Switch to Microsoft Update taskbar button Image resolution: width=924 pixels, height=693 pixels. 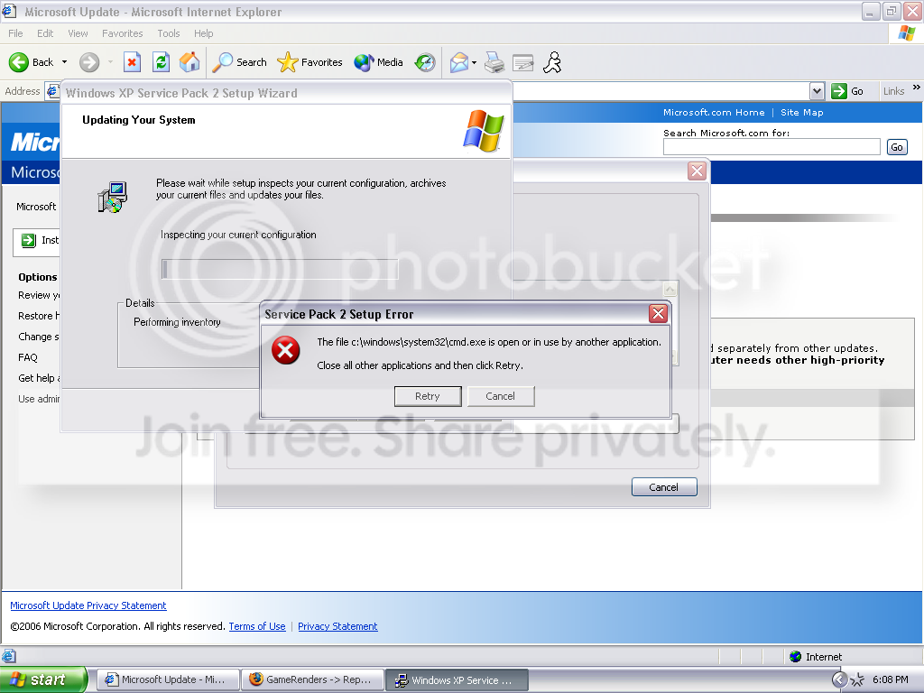(x=169, y=679)
